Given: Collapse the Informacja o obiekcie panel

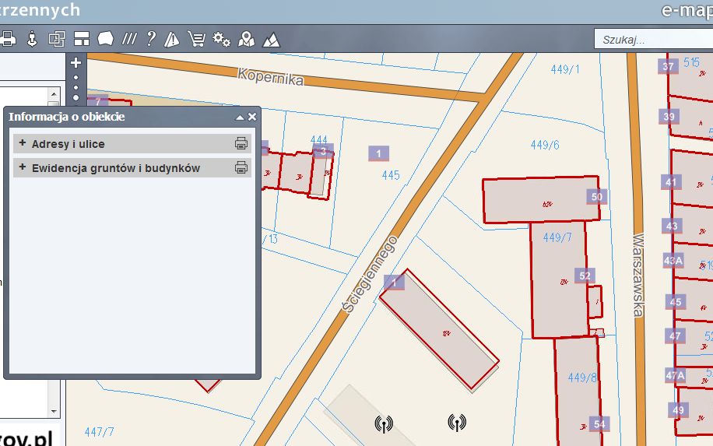Looking at the screenshot, I should click(x=240, y=118).
